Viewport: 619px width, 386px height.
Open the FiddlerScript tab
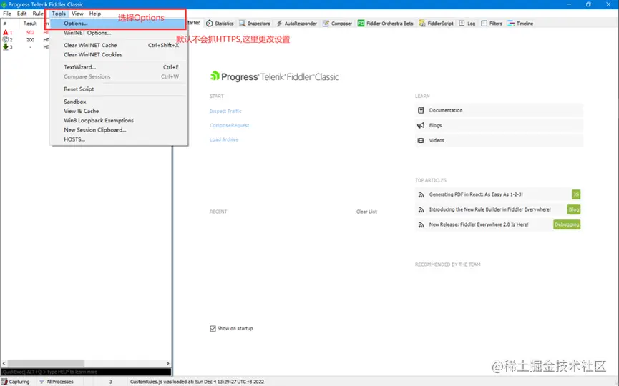(x=437, y=24)
